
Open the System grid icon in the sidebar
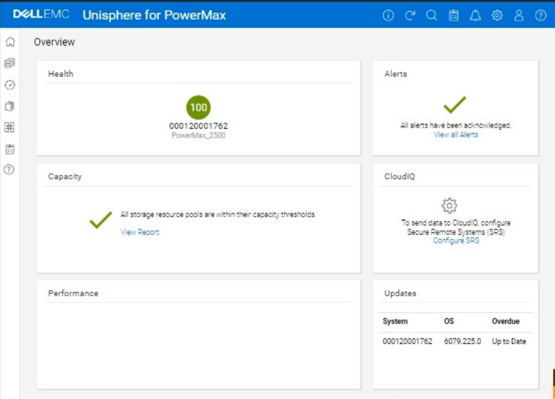tap(9, 127)
